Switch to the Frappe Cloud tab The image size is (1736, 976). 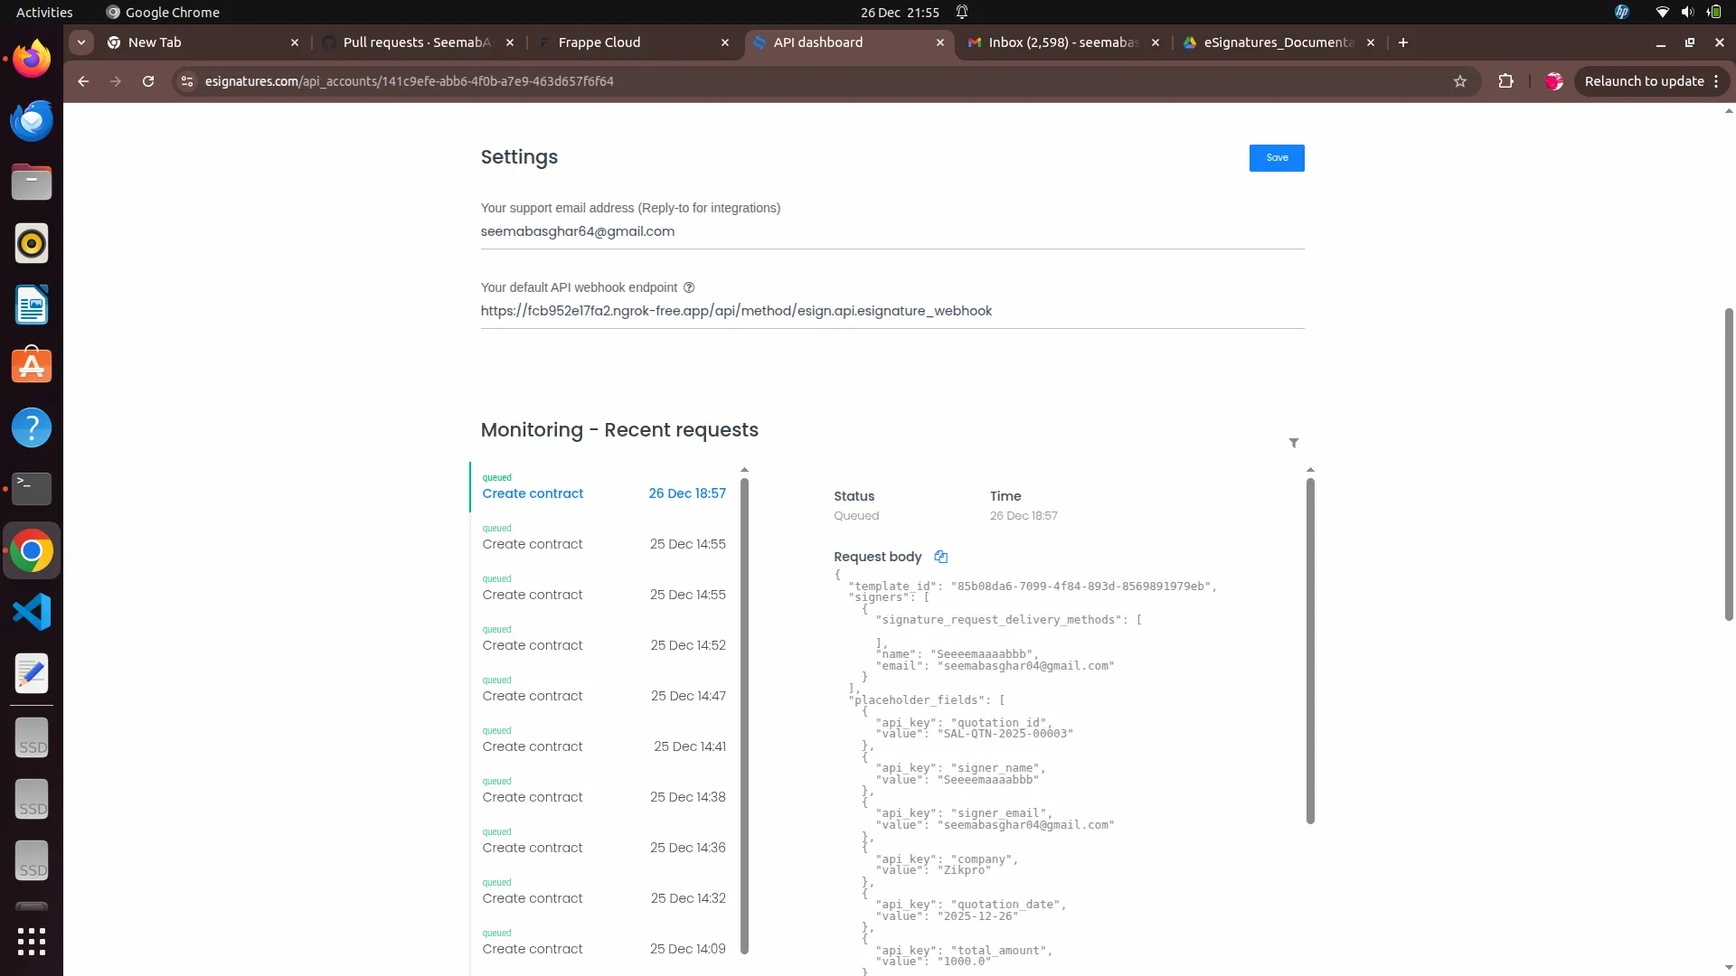599,42
